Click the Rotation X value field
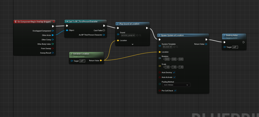The height and width of the screenshot is (117, 259). 167,59
